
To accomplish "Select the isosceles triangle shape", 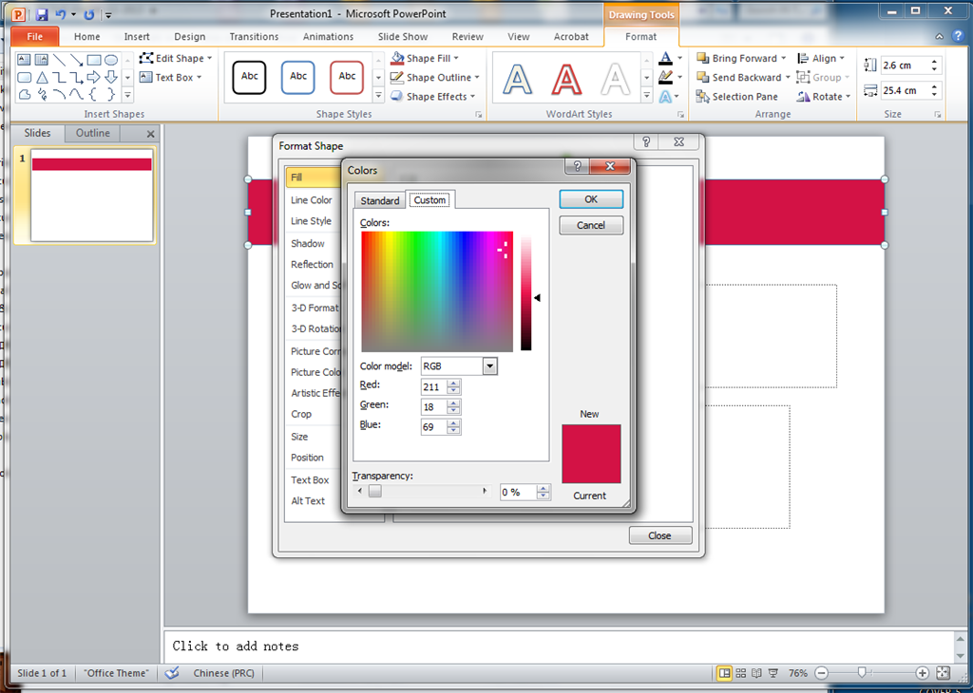I will [42, 78].
